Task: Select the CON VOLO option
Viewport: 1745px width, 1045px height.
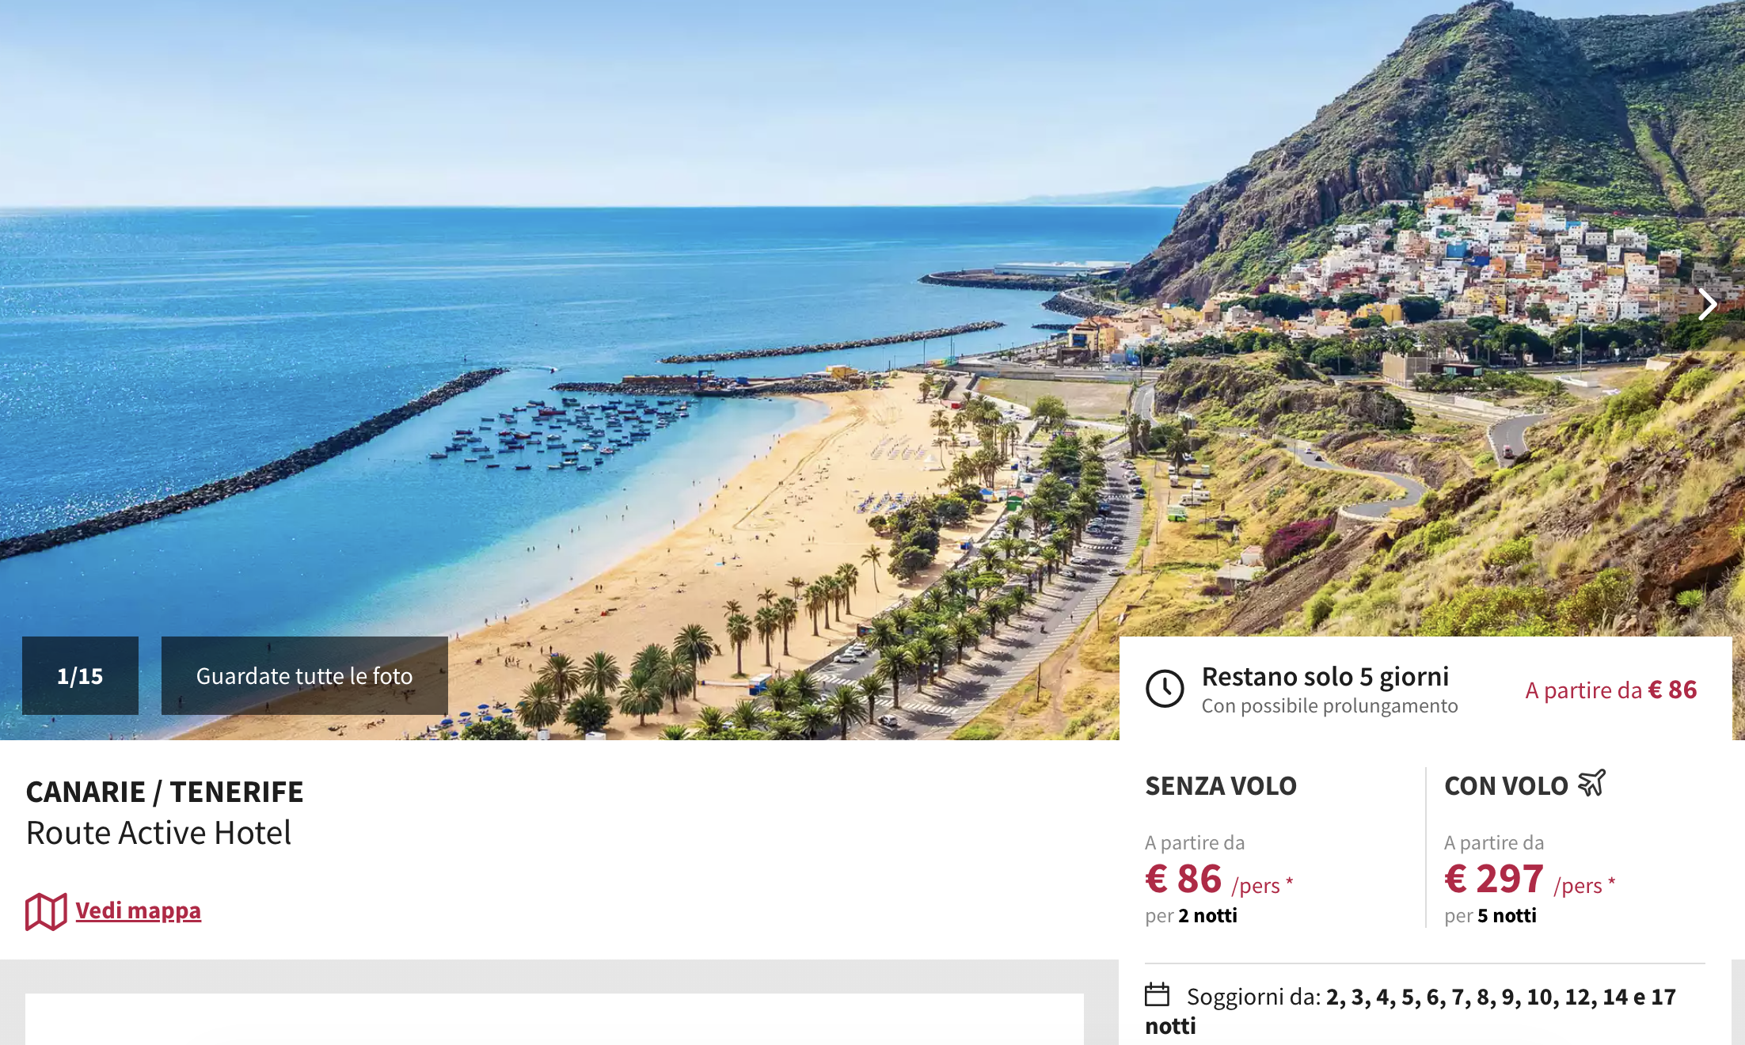Action: [1506, 785]
